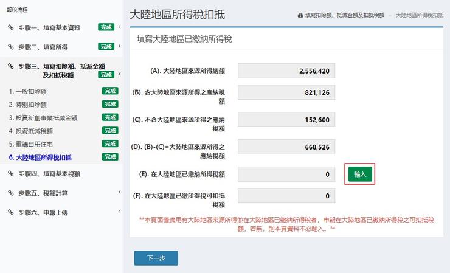This screenshot has width=450, height=273.
Task: Click the 填寫扣除額、抵減金額及扣抵稅額 breadcrumb link
Action: coord(345,14)
